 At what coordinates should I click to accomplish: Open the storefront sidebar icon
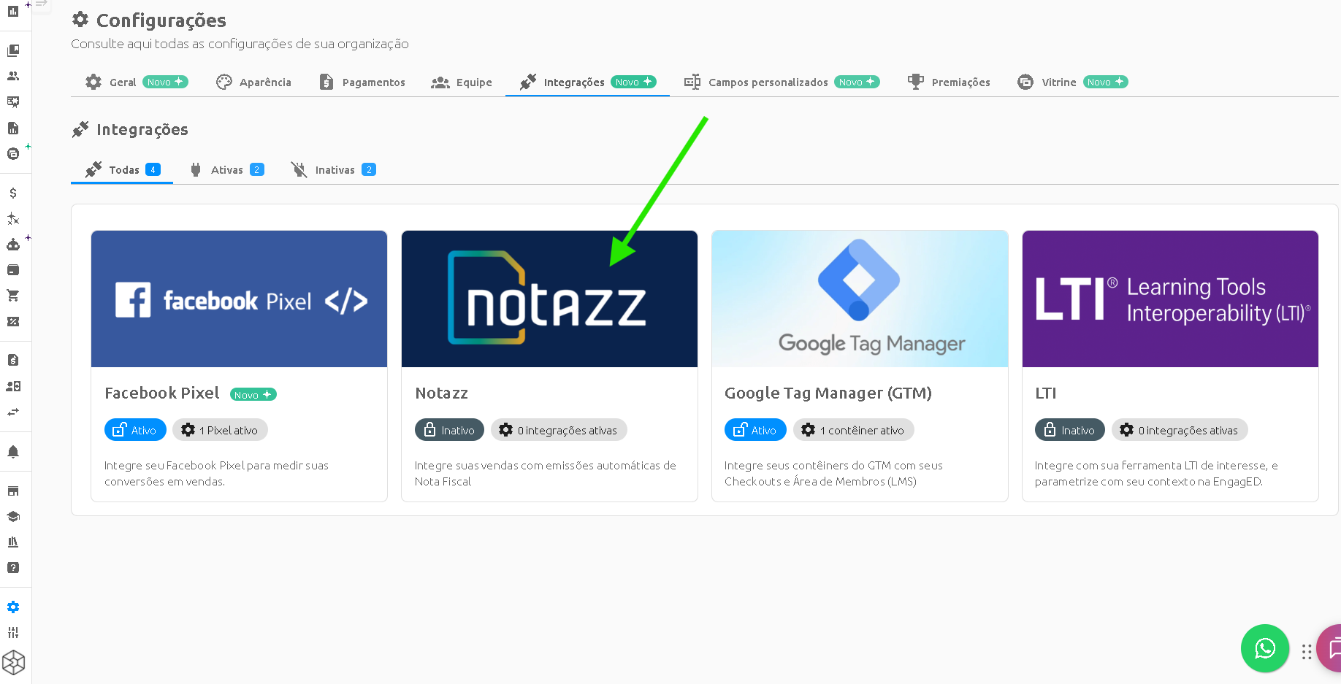coord(13,491)
